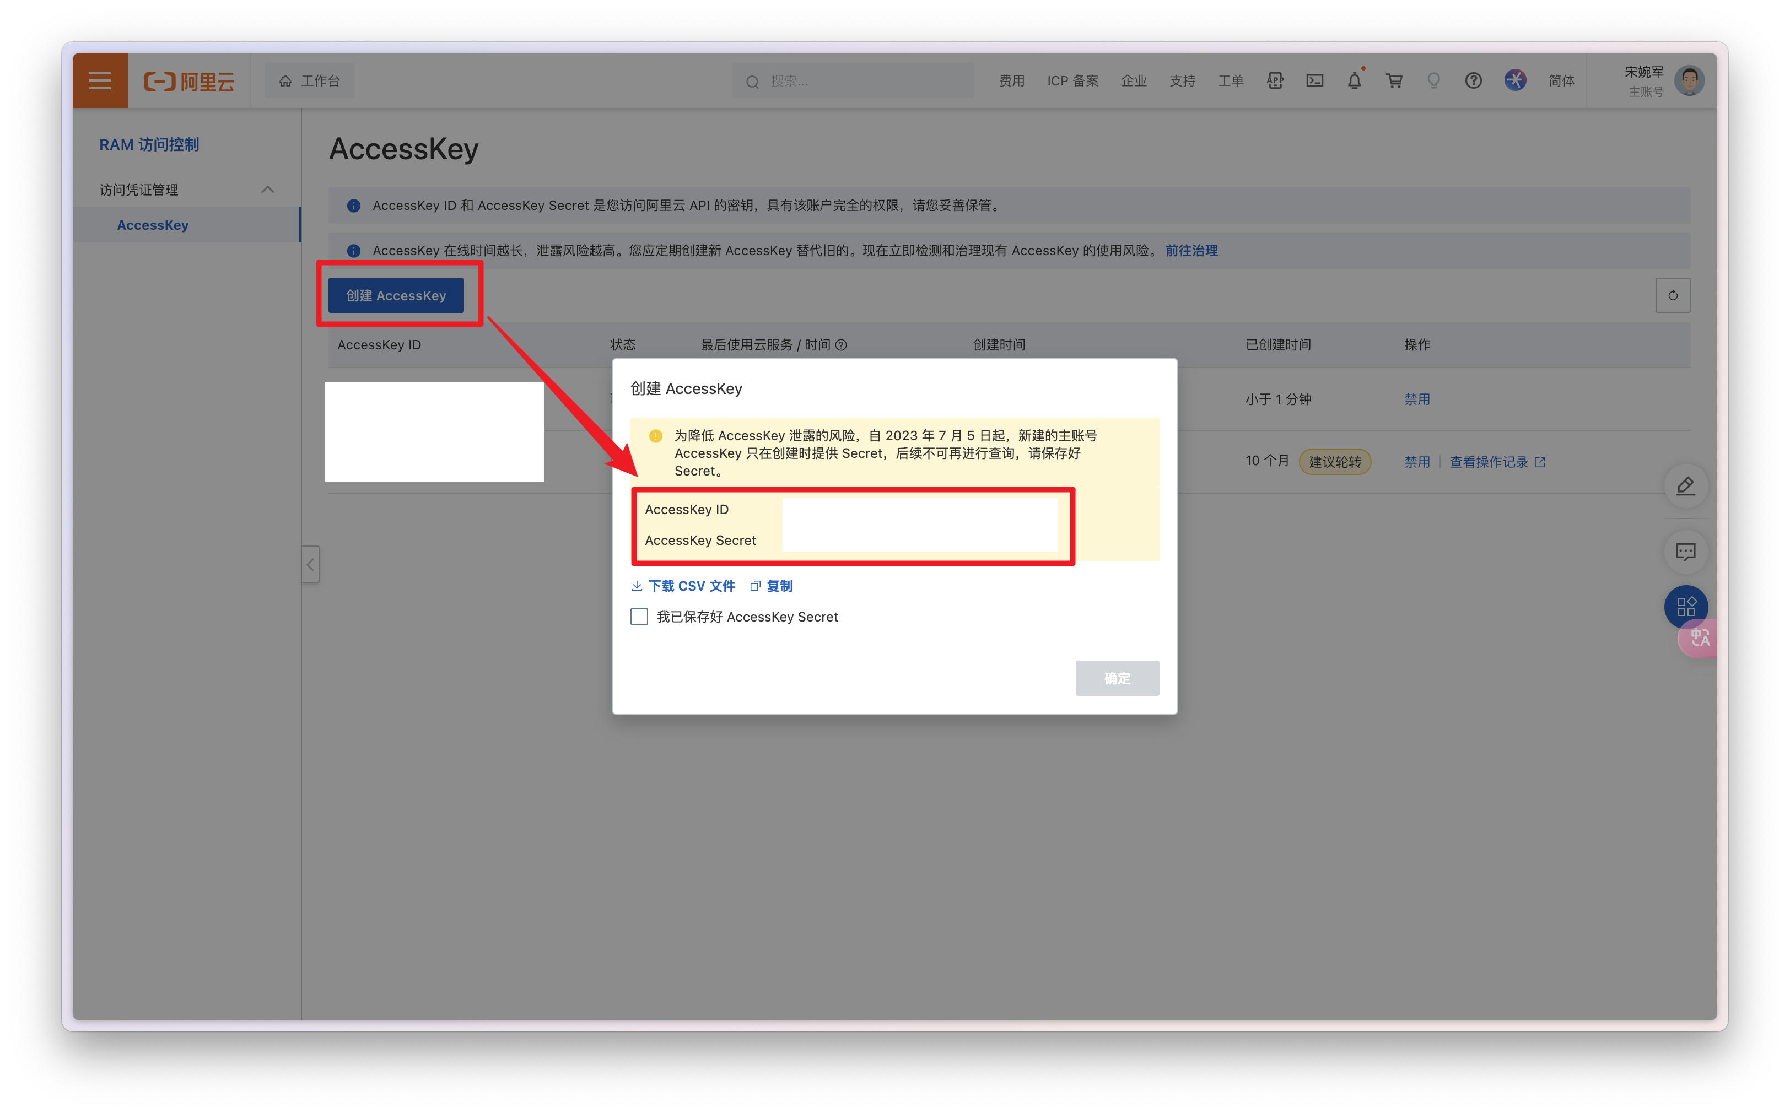The width and height of the screenshot is (1790, 1113).
Task: Click the Aliyun logo
Action: point(188,81)
